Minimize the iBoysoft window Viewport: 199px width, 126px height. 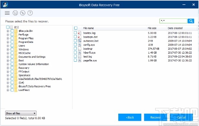click(184, 5)
